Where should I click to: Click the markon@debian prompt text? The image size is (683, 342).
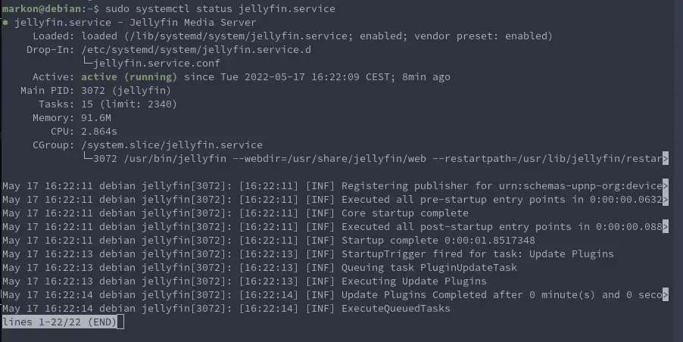pos(42,9)
